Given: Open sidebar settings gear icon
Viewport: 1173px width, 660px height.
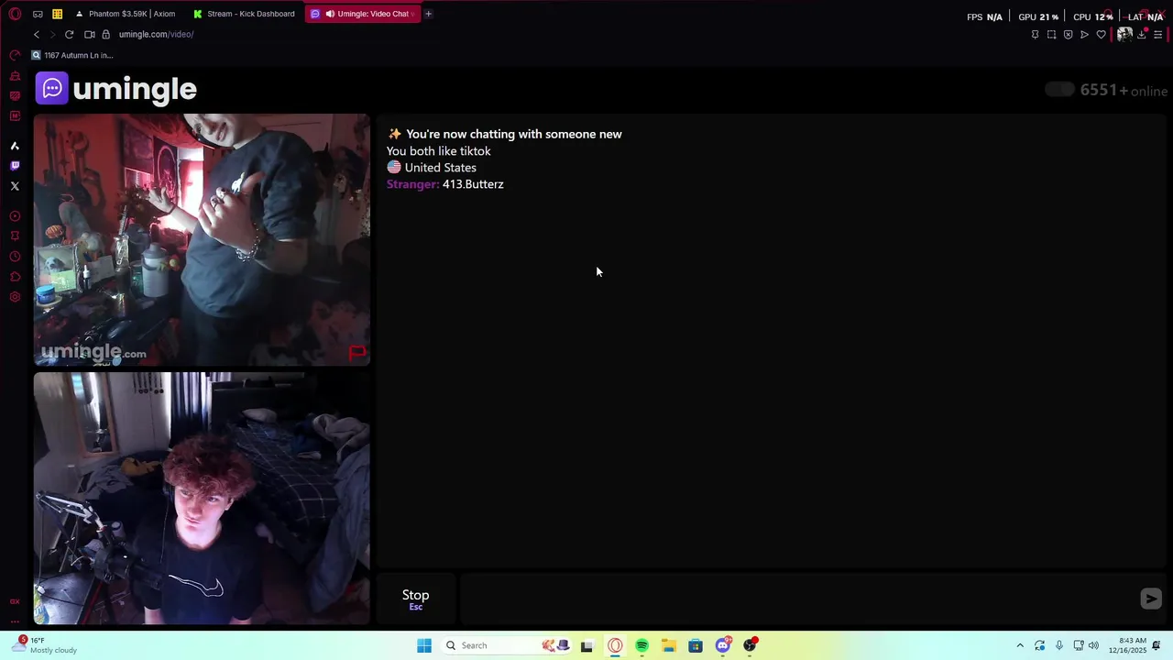Looking at the screenshot, I should [15, 297].
